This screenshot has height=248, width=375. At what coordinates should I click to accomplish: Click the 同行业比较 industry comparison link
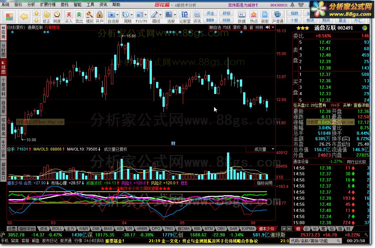point(357,161)
